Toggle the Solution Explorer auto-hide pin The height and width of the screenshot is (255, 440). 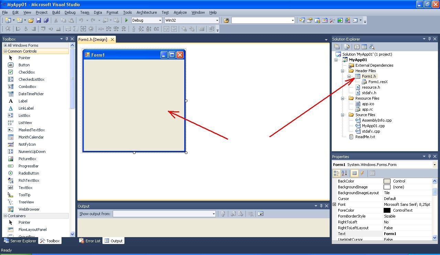click(429, 39)
